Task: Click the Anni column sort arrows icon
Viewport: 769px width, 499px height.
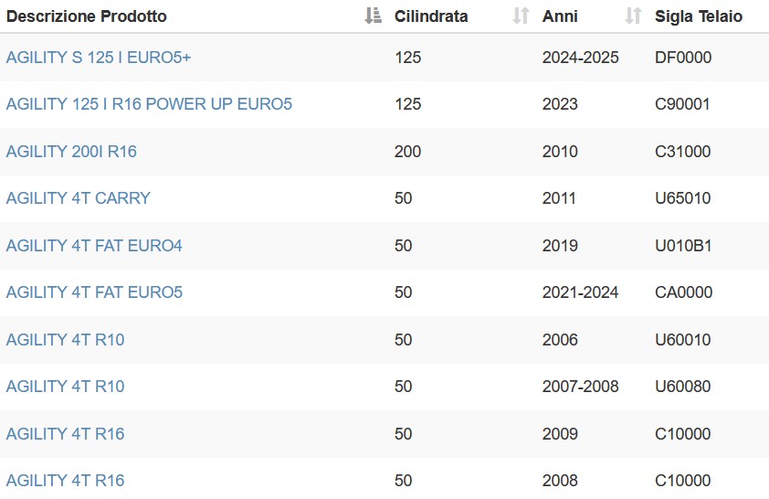Action: (633, 16)
